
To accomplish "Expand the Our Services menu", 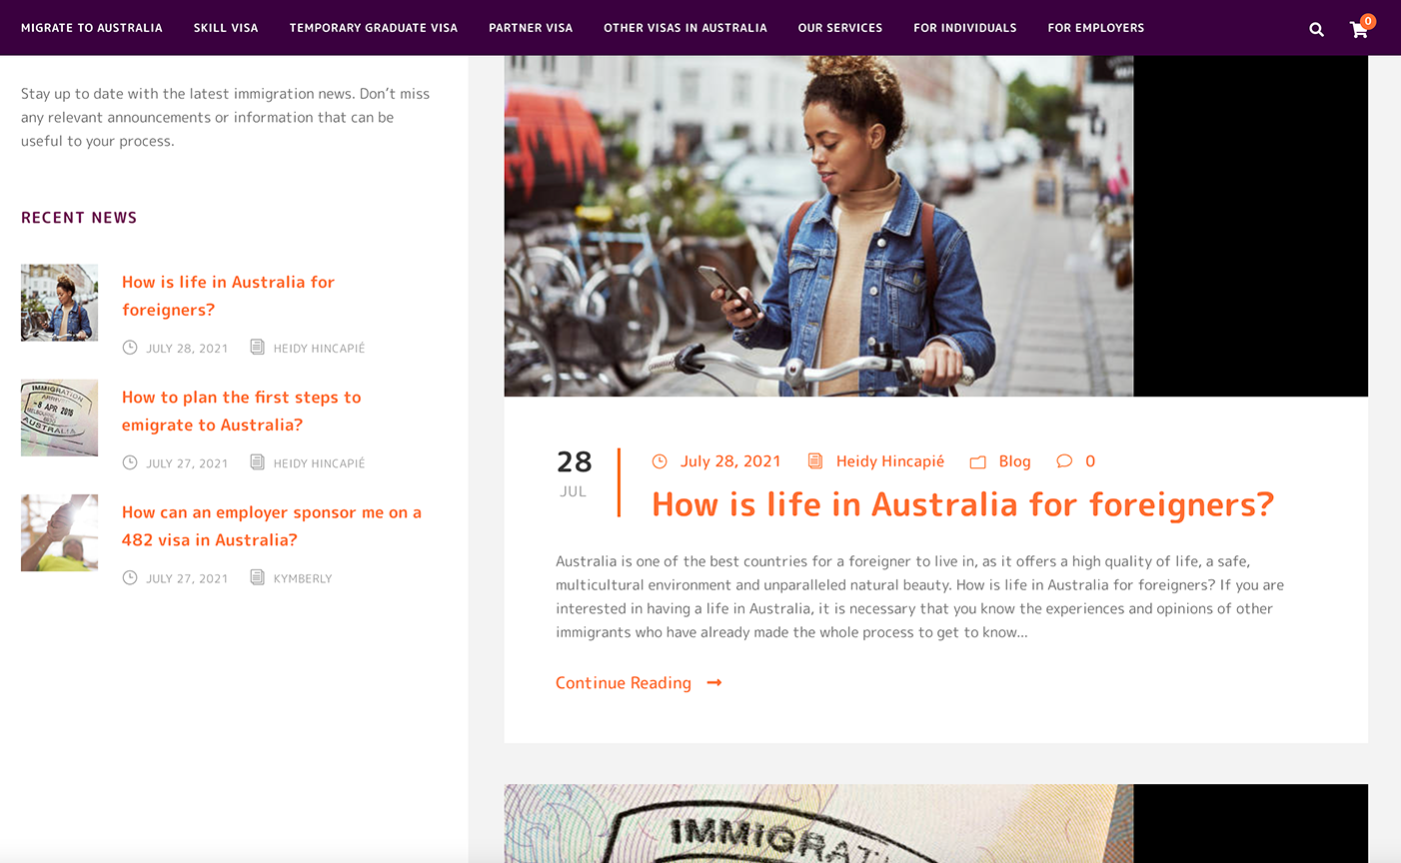I will [839, 28].
